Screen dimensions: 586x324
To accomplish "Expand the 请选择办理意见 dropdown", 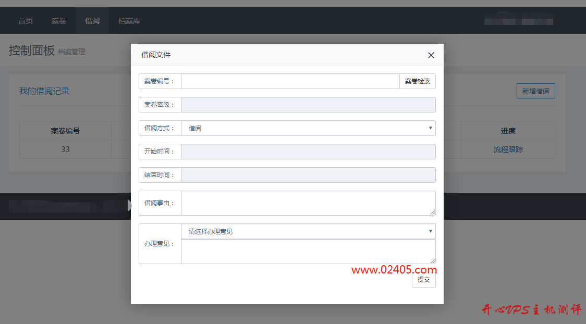I will click(308, 231).
